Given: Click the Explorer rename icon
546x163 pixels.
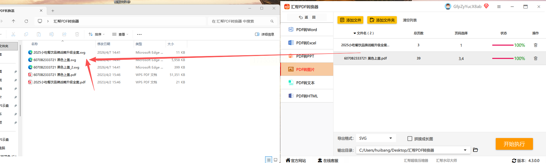Looking at the screenshot, I should (52, 34).
